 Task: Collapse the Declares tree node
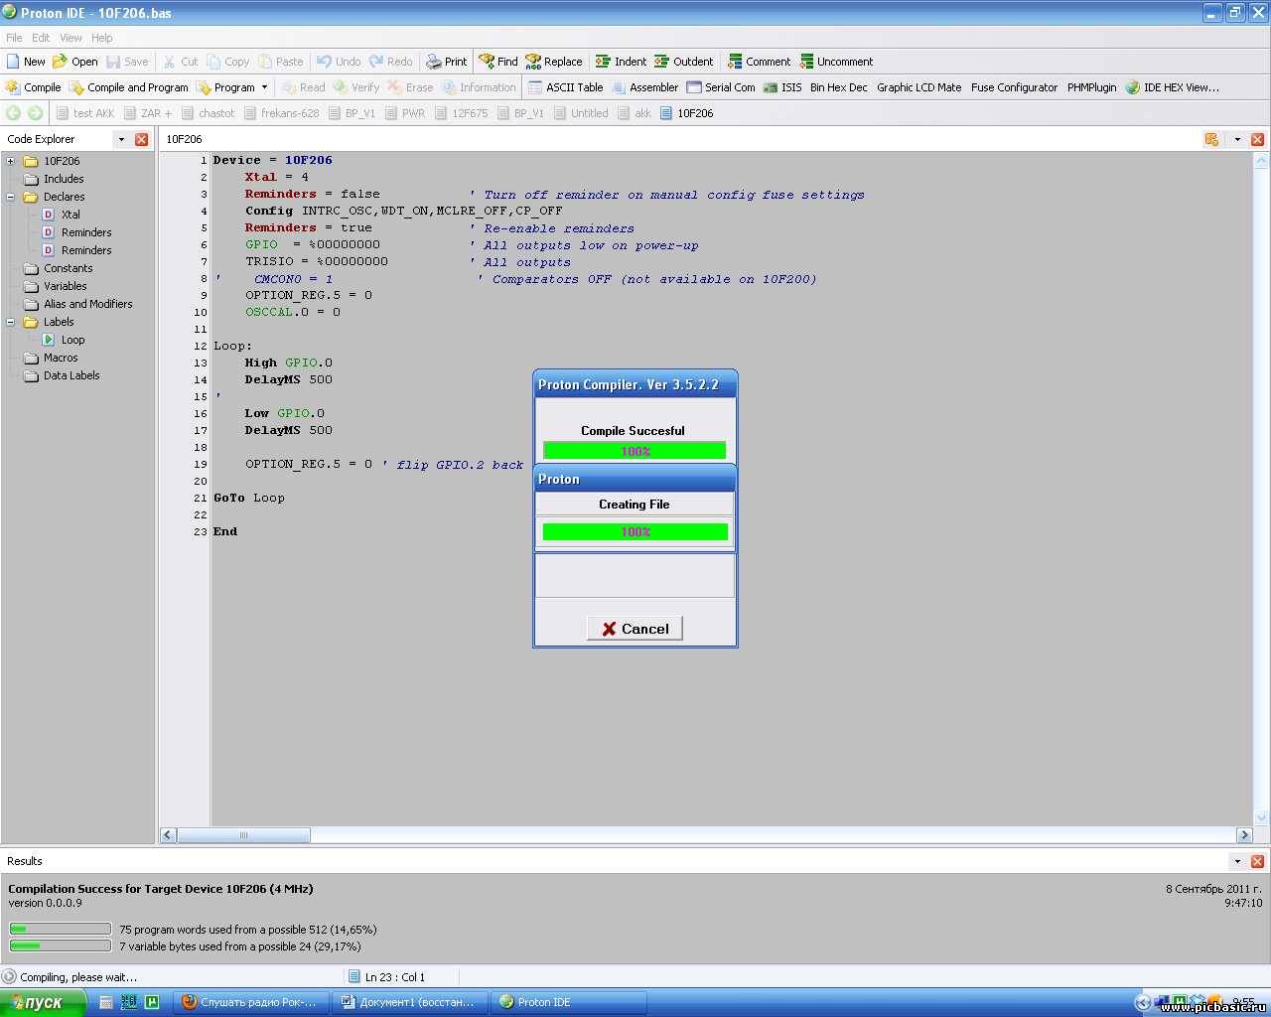coord(11,197)
